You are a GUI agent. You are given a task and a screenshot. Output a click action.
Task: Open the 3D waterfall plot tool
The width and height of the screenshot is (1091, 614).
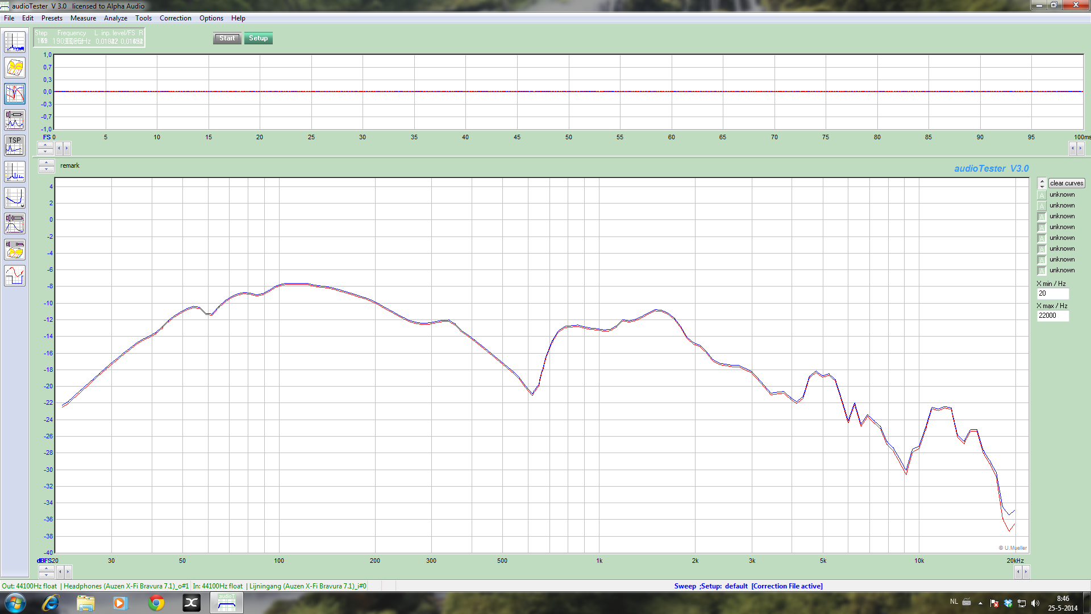pyautogui.click(x=15, y=68)
